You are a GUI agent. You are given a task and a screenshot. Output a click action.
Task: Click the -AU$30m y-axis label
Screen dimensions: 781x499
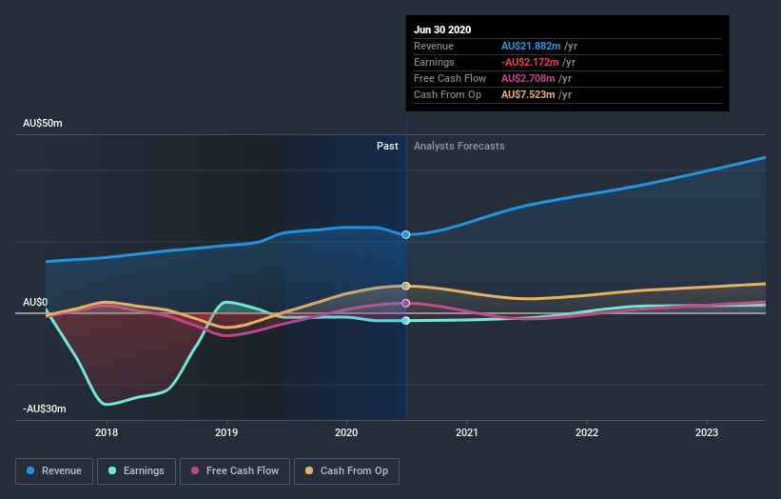click(45, 409)
